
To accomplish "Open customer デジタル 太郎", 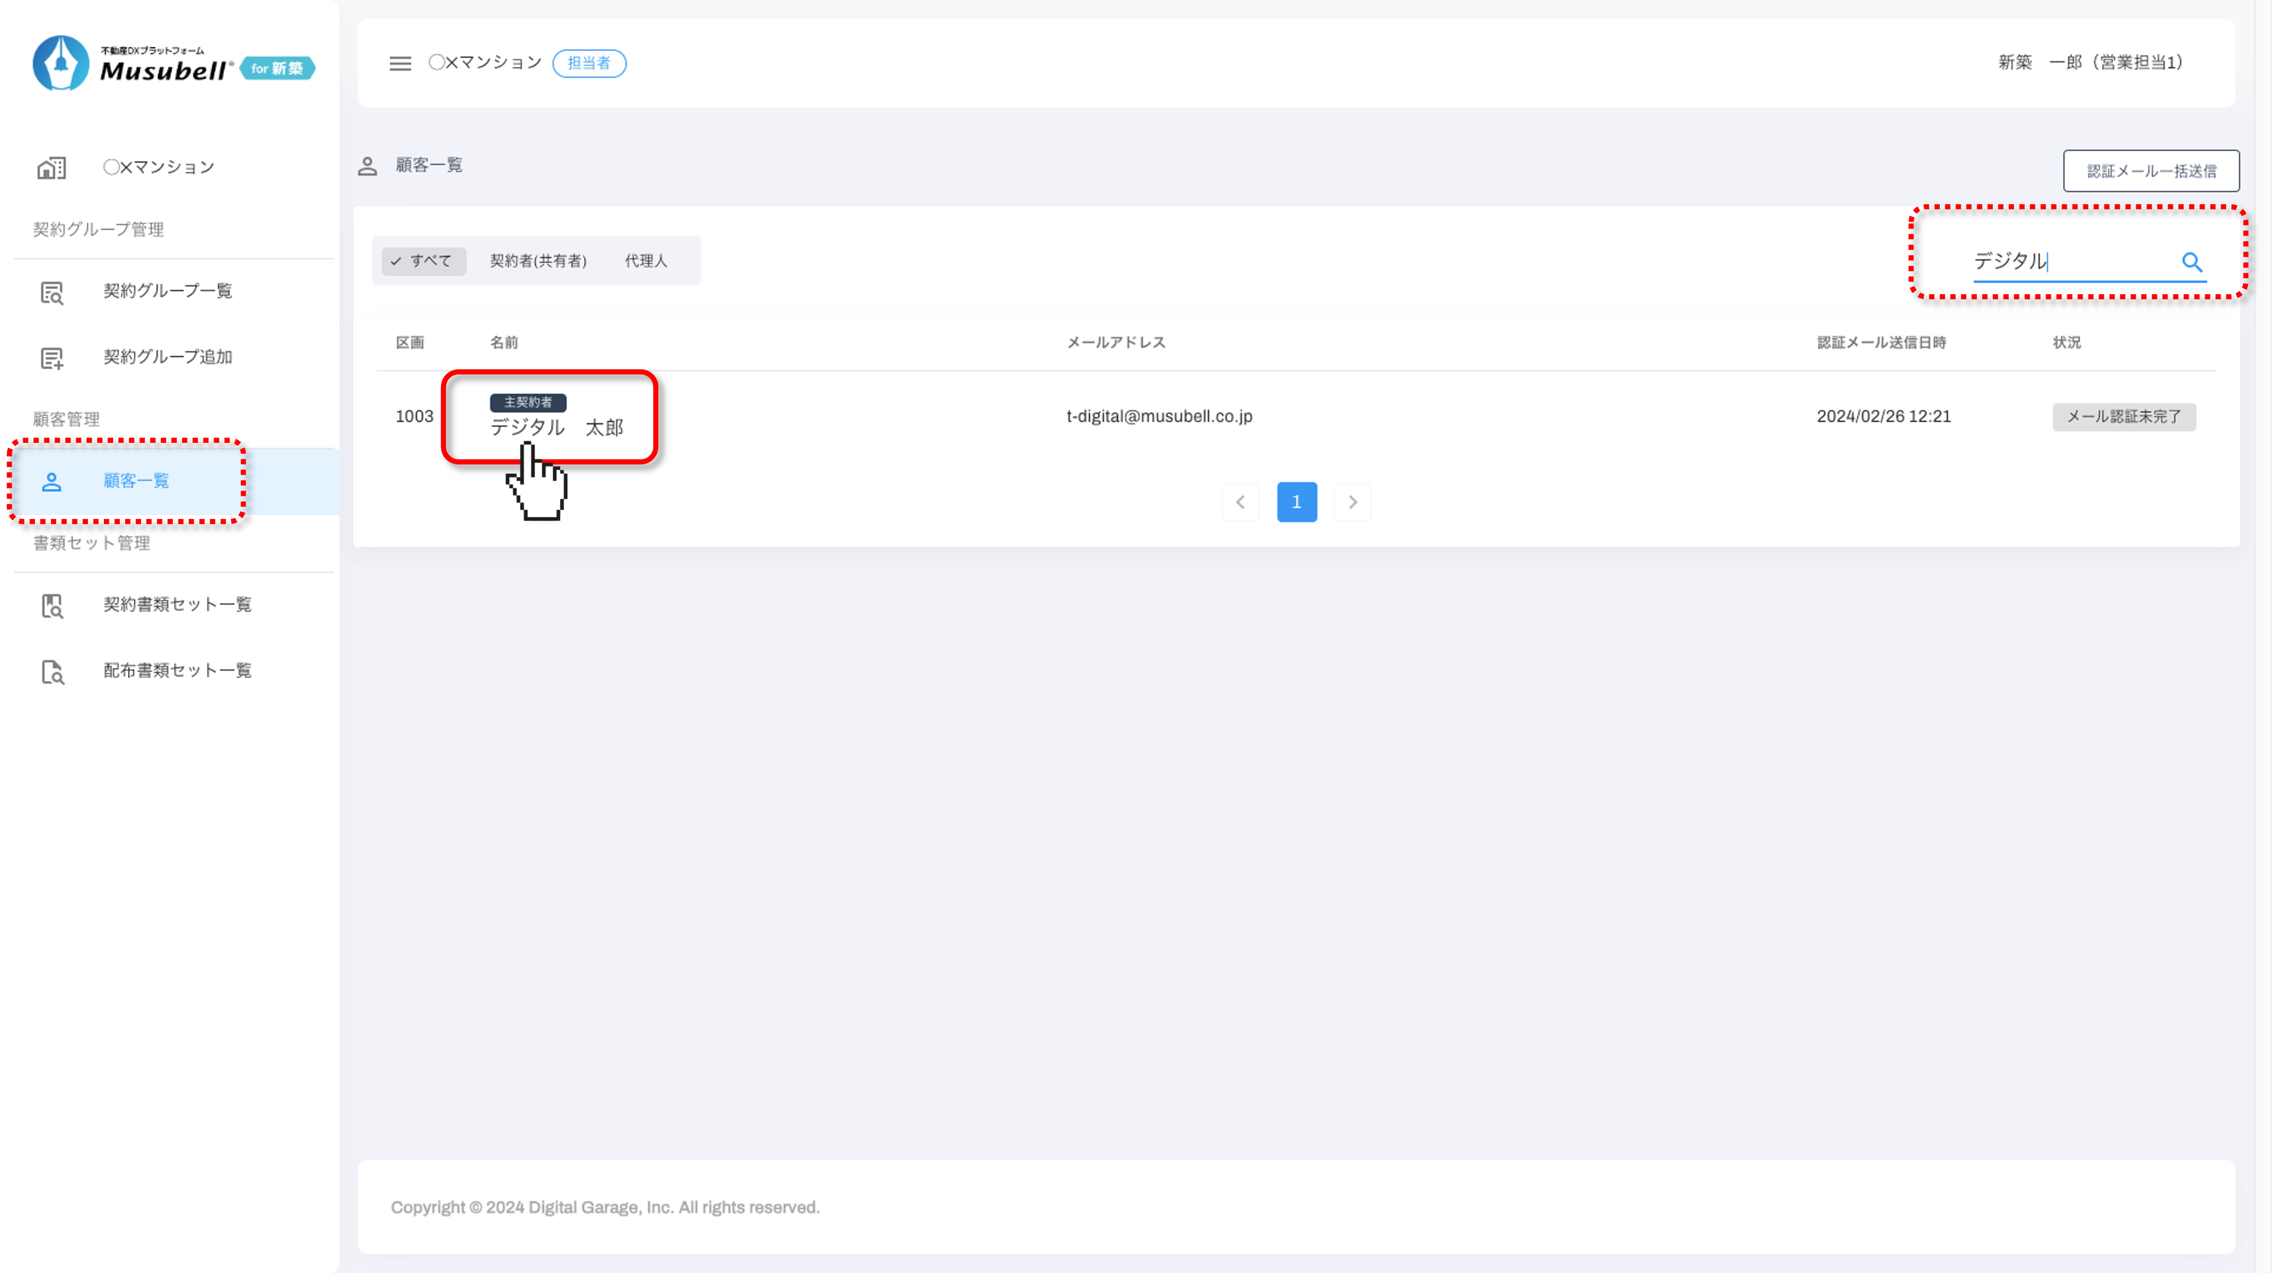I will 556,428.
